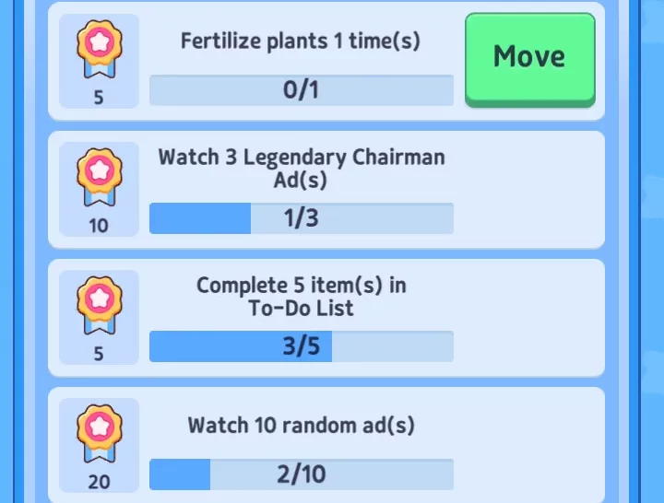The width and height of the screenshot is (664, 503).
Task: Tap the To-Do List quest medal icon
Action: 99,308
